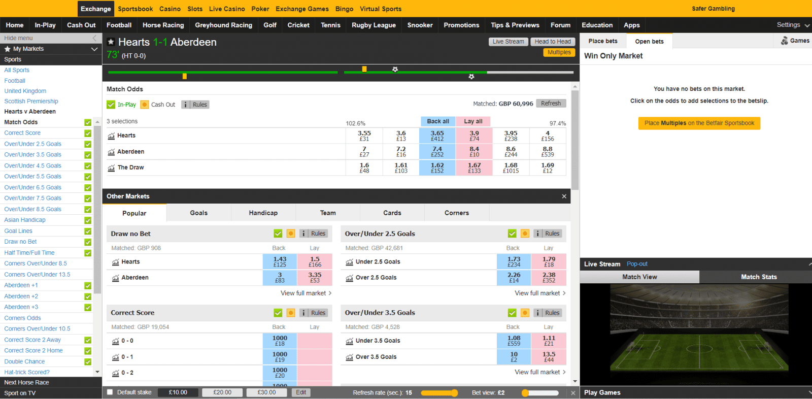This screenshot has height=399, width=812.
Task: Enable the Default stake checkbox
Action: tap(110, 392)
